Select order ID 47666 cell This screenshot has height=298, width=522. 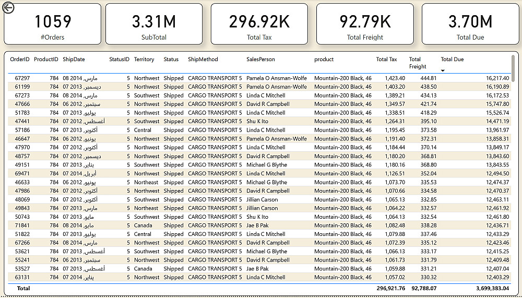pyautogui.click(x=22, y=104)
